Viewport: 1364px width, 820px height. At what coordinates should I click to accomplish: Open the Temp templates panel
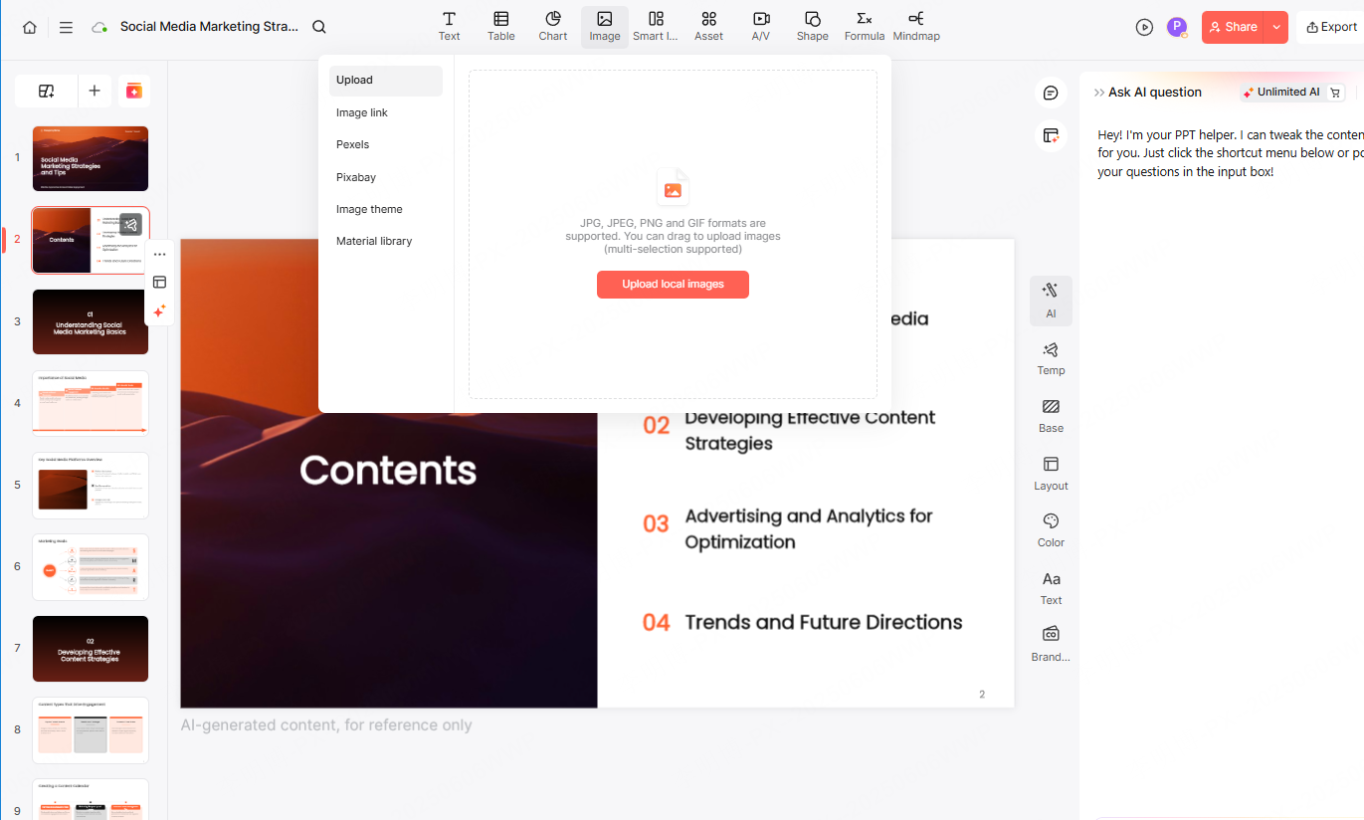pyautogui.click(x=1051, y=358)
